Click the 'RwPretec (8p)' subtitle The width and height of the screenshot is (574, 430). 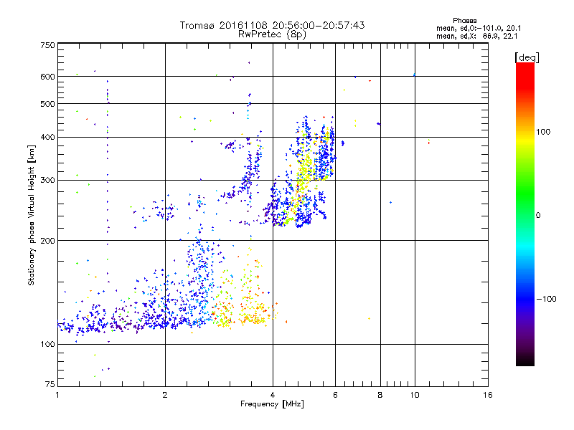(x=272, y=34)
